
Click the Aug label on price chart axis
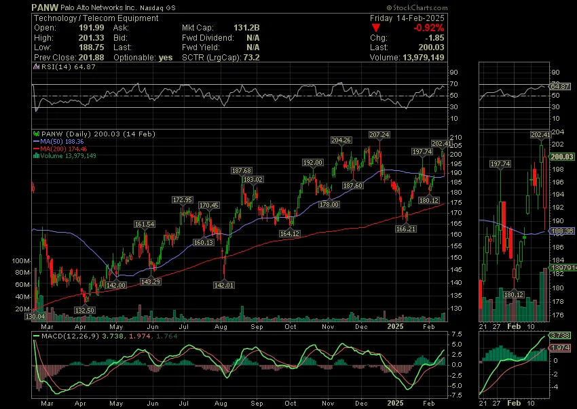(x=221, y=327)
